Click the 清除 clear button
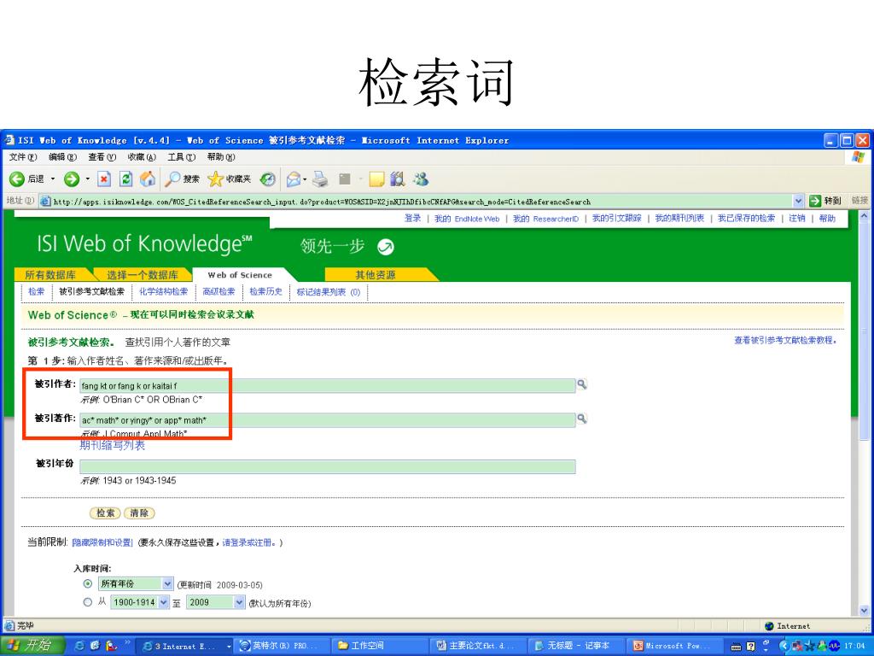This screenshot has width=874, height=656. (139, 512)
